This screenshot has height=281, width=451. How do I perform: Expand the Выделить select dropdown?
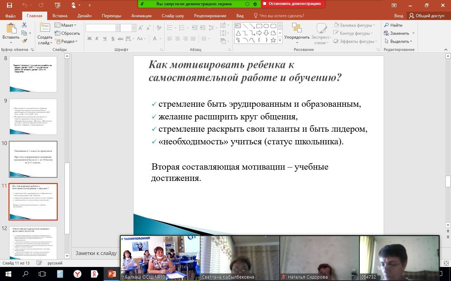click(x=398, y=41)
